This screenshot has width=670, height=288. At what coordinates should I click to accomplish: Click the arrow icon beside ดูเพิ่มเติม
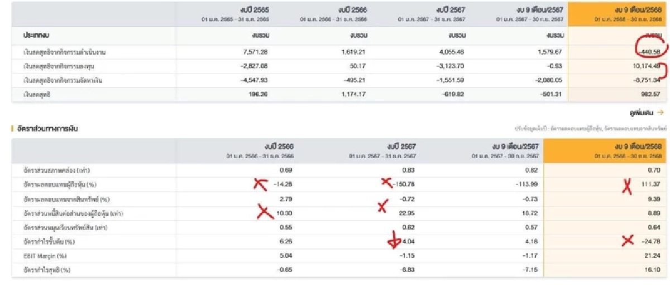662,113
